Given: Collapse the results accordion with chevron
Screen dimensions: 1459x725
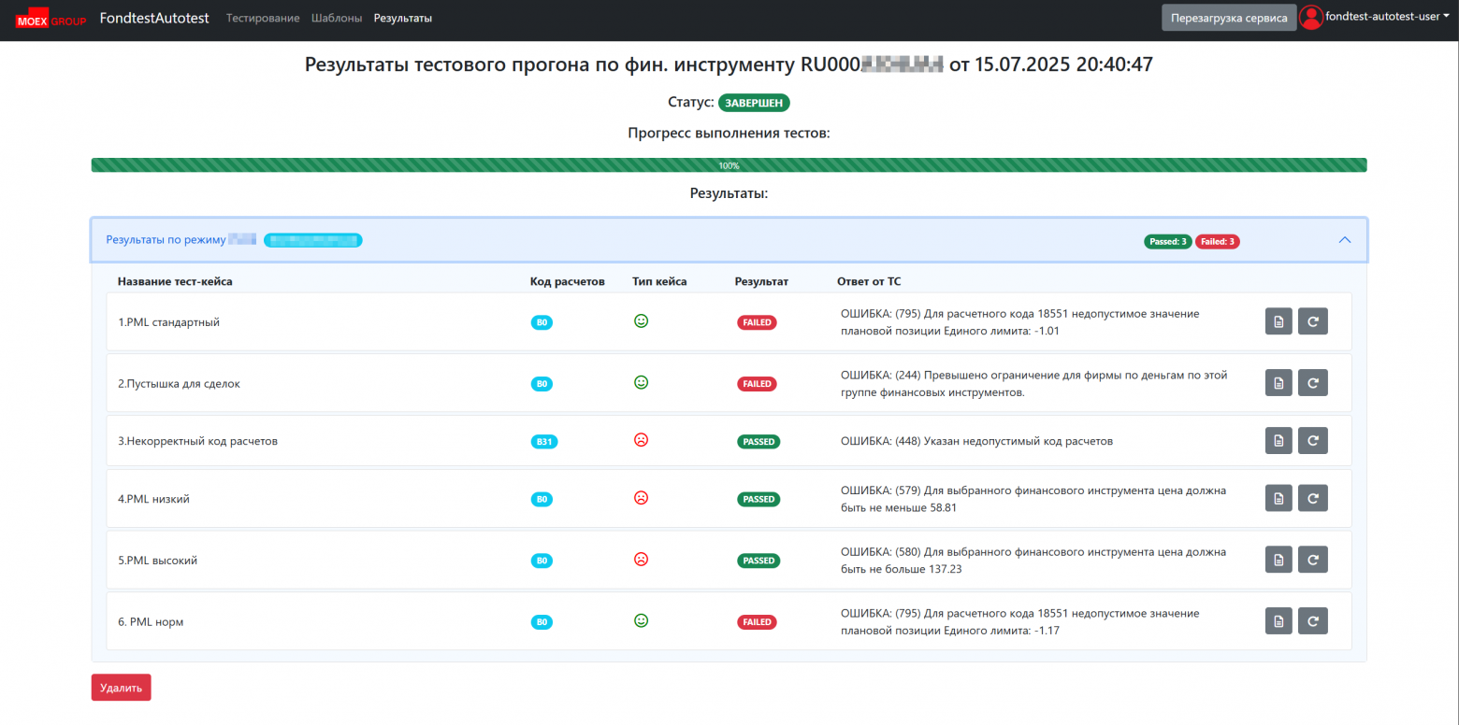Looking at the screenshot, I should 1345,240.
